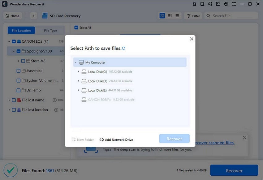Toggle the .Spotlight-V100 checkbox
The image size is (263, 180).
19,51
